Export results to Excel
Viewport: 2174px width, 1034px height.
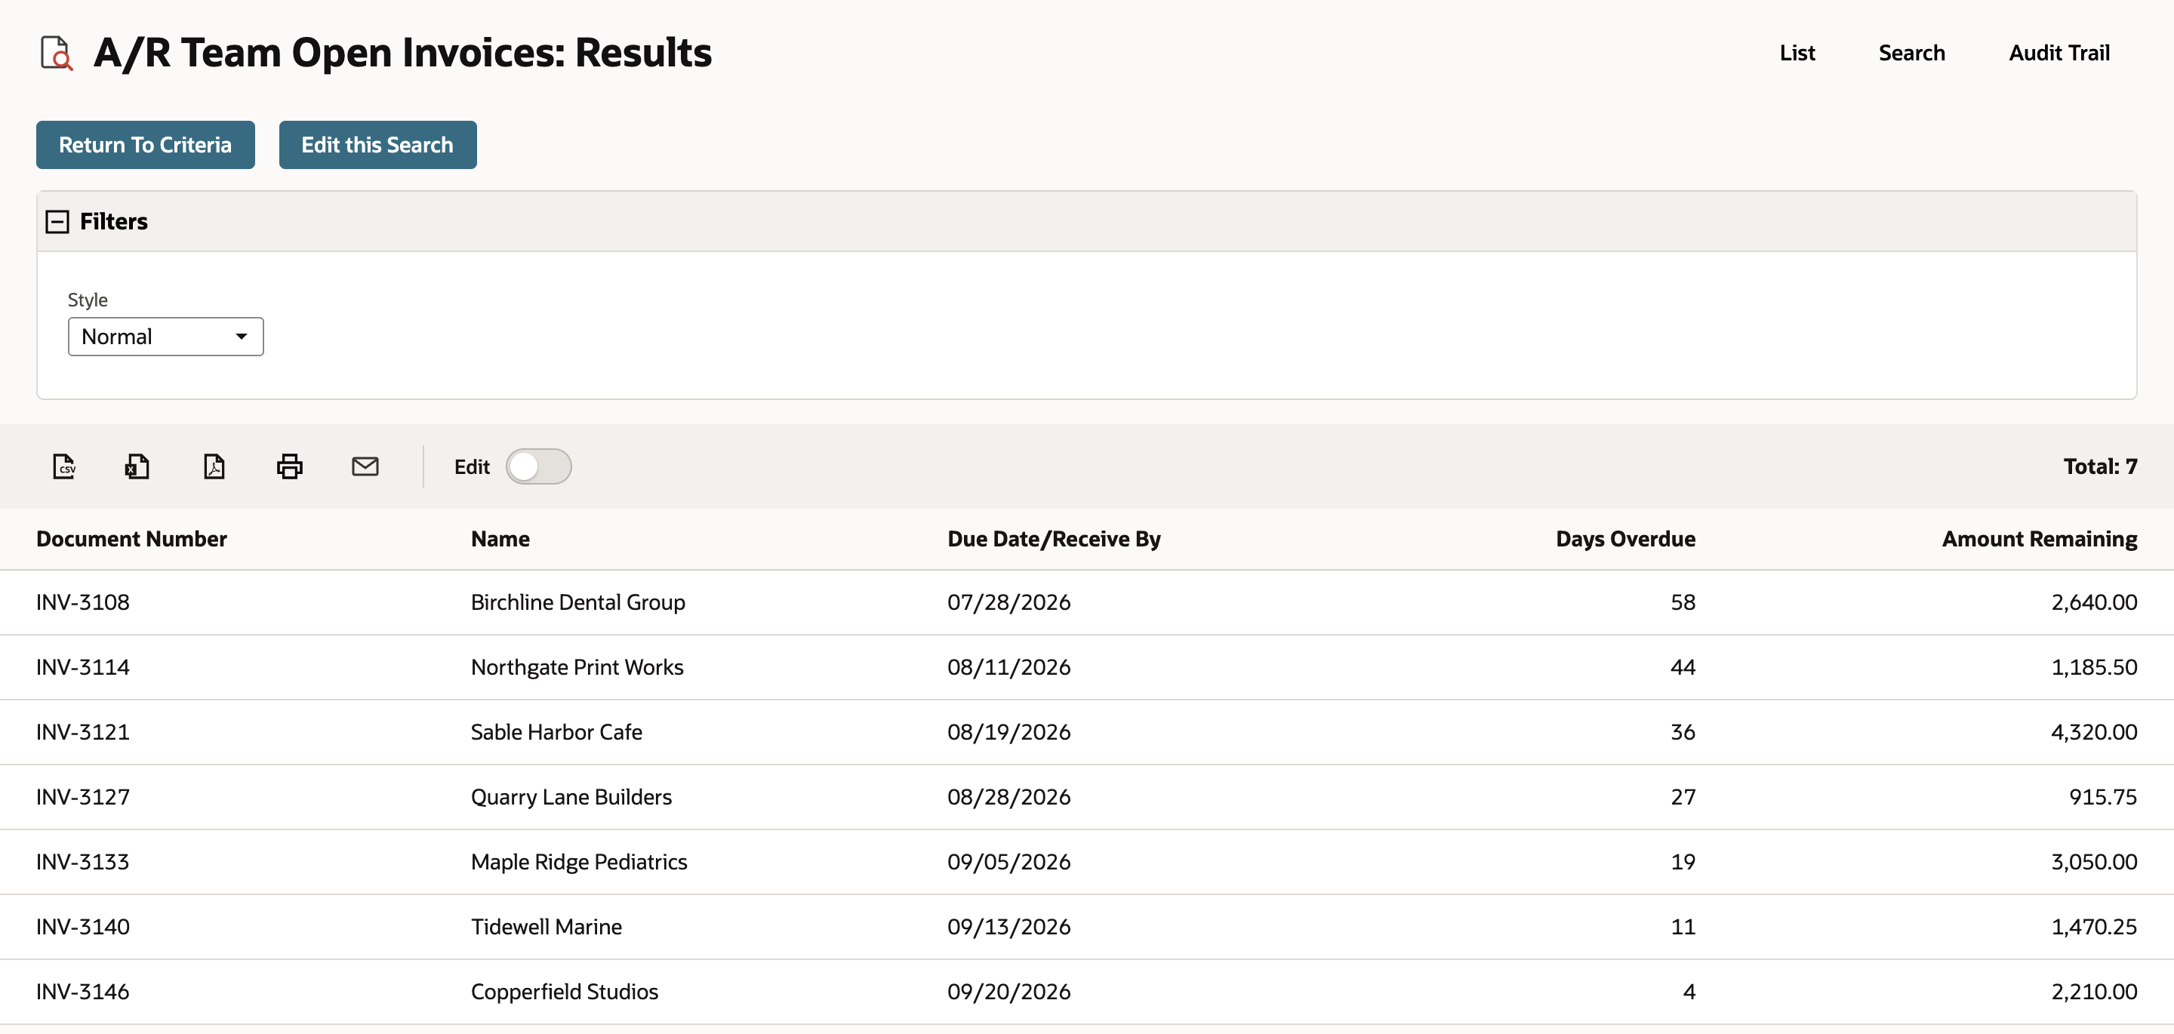click(137, 466)
